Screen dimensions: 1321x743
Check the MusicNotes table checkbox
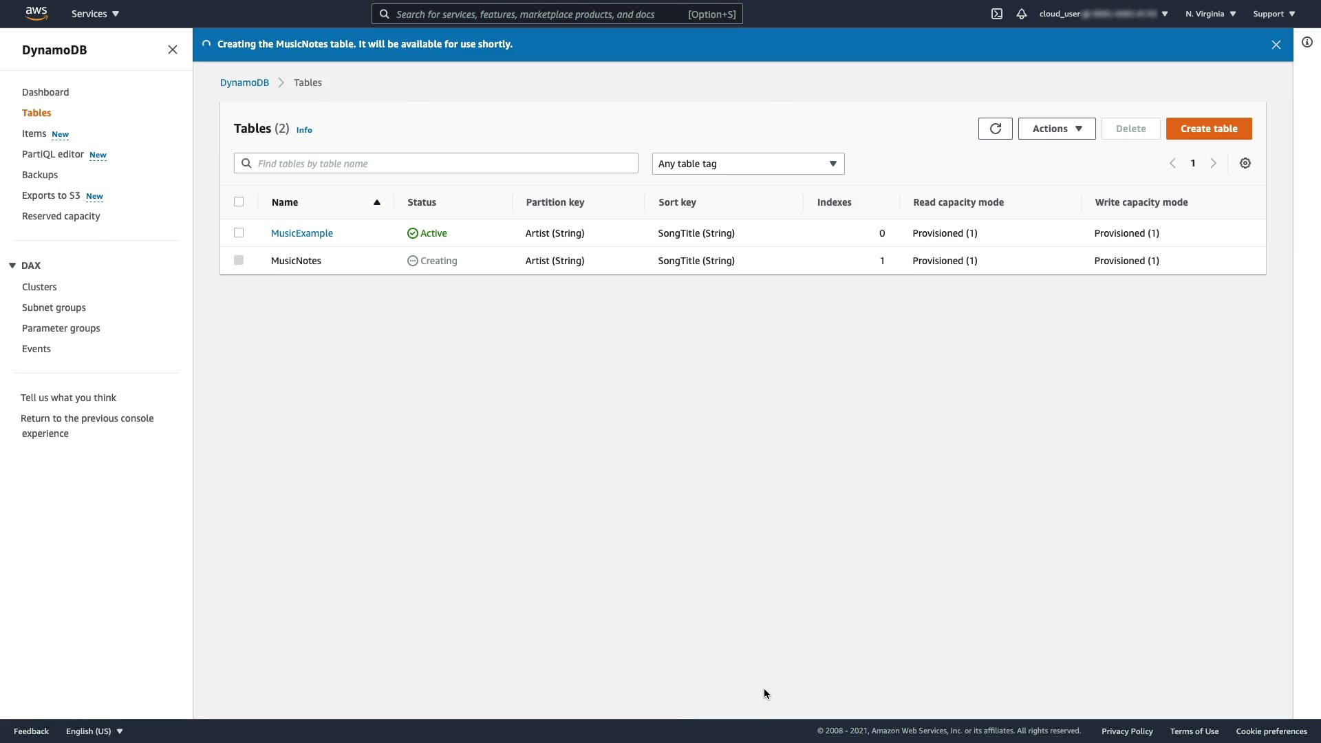pyautogui.click(x=239, y=260)
